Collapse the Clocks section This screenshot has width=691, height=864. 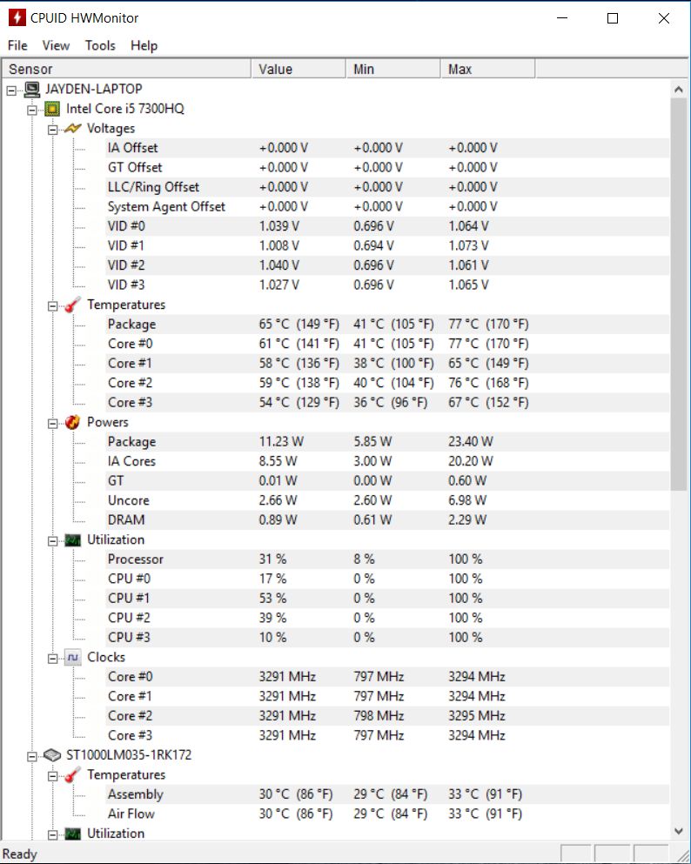(x=53, y=658)
